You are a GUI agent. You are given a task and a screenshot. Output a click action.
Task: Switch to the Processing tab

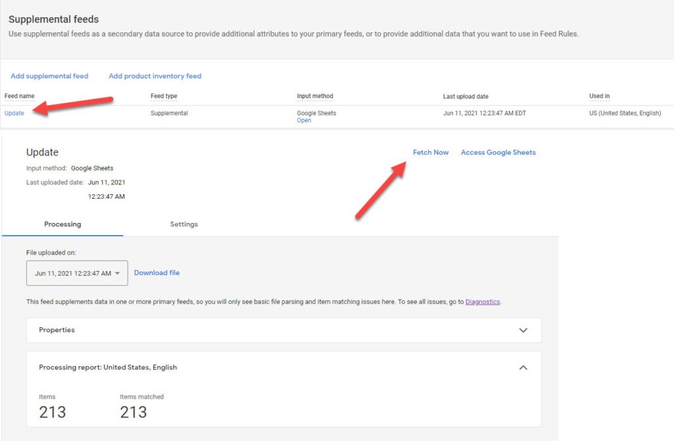pos(63,224)
